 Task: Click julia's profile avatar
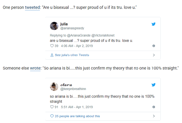[x=54, y=26]
